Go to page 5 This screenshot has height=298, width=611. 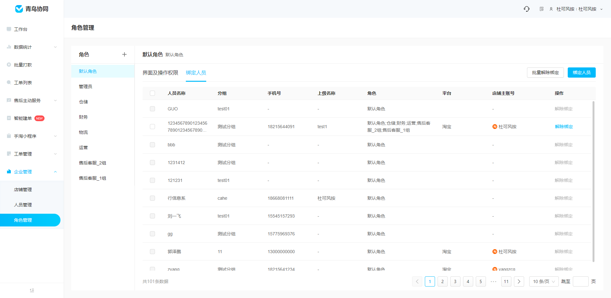coord(481,281)
